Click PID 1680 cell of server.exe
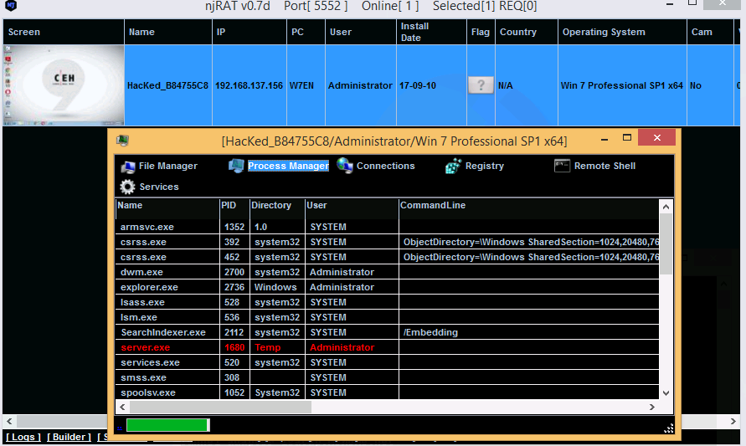 [234, 347]
